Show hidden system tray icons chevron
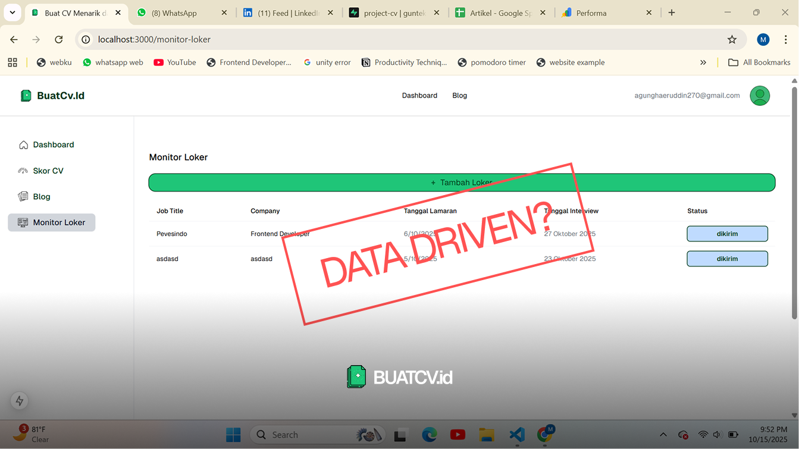799x449 pixels. pyautogui.click(x=663, y=435)
